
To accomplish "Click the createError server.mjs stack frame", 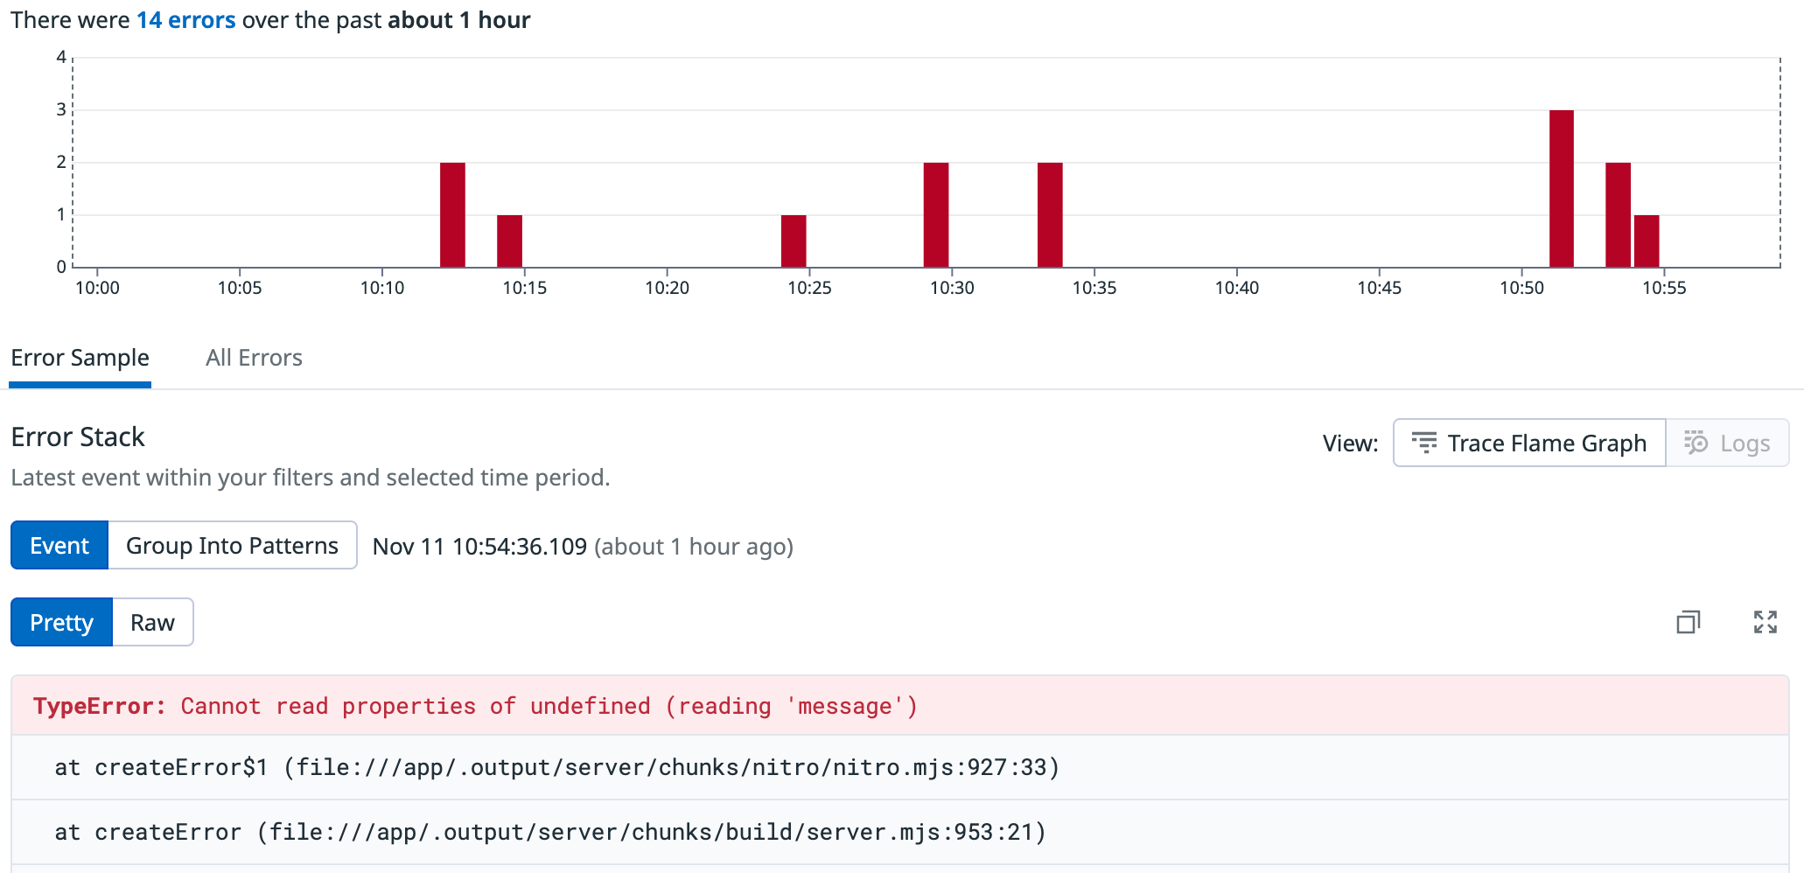I will 549,832.
